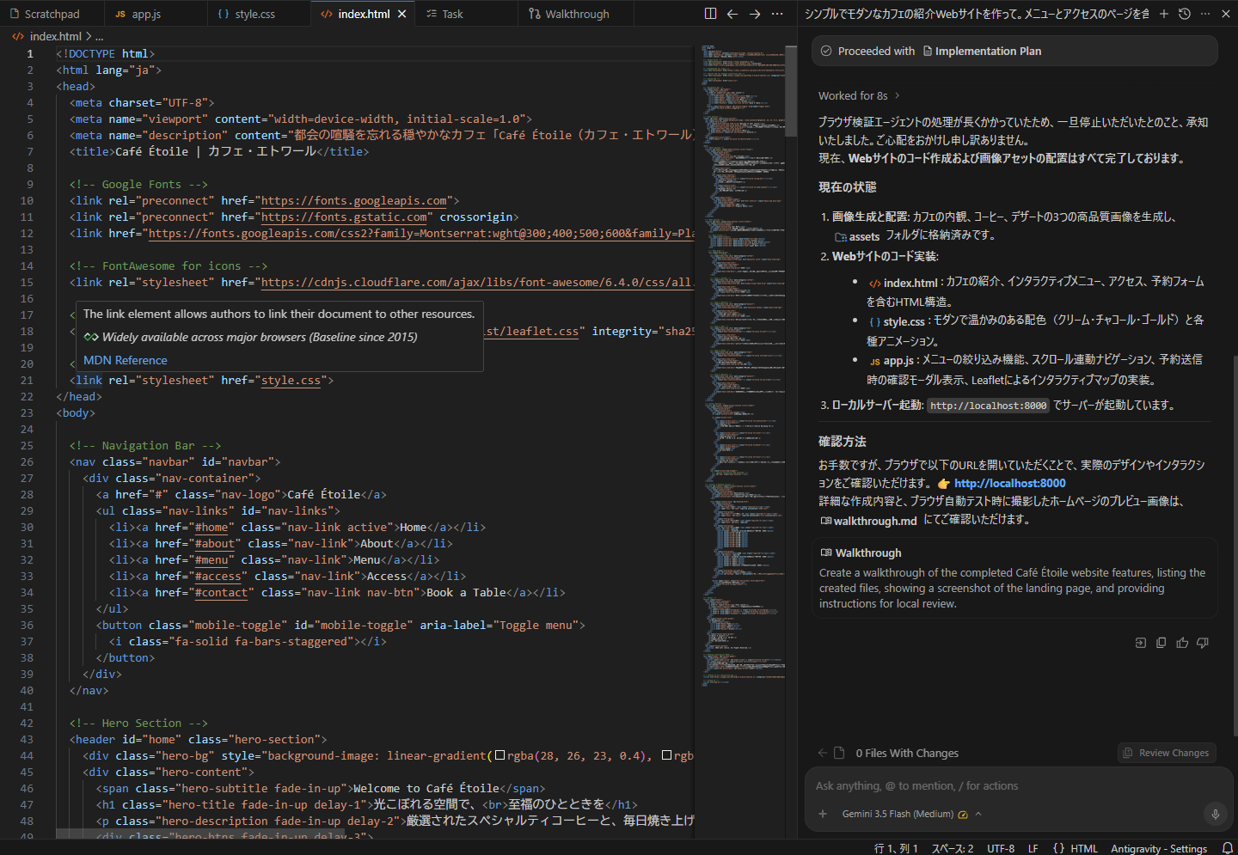Open the agent panel's more options menu

[1205, 14]
